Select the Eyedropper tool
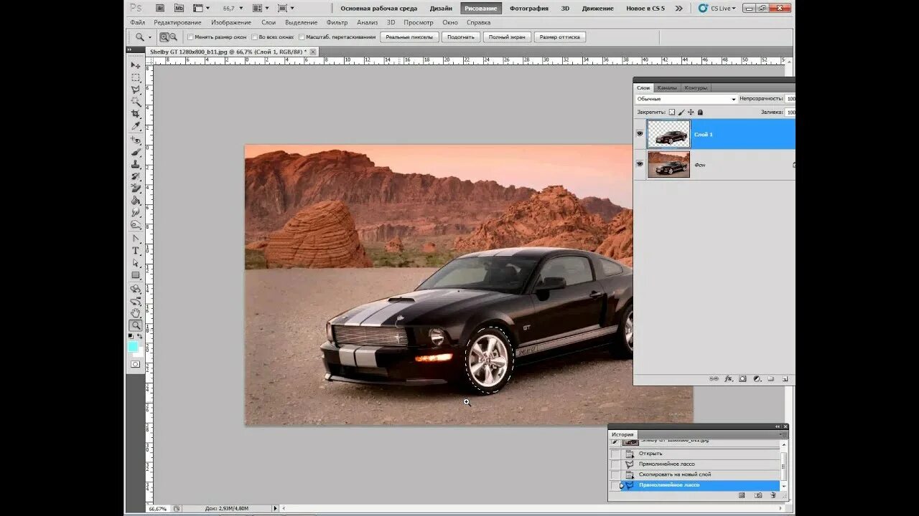Image resolution: width=919 pixels, height=516 pixels. 136,126
